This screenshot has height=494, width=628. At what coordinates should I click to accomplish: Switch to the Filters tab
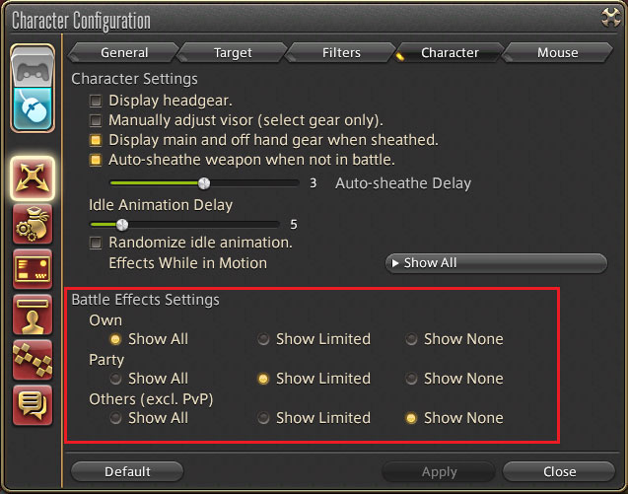(341, 52)
